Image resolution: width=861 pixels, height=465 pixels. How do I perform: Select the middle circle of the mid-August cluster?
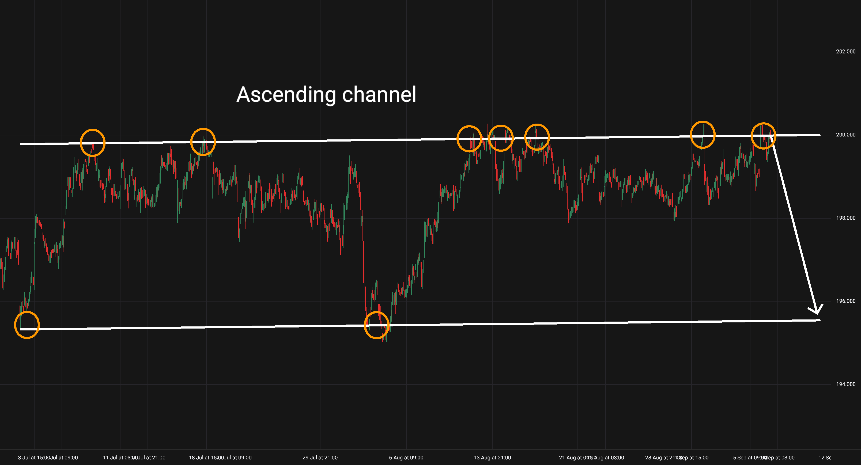[x=501, y=138]
